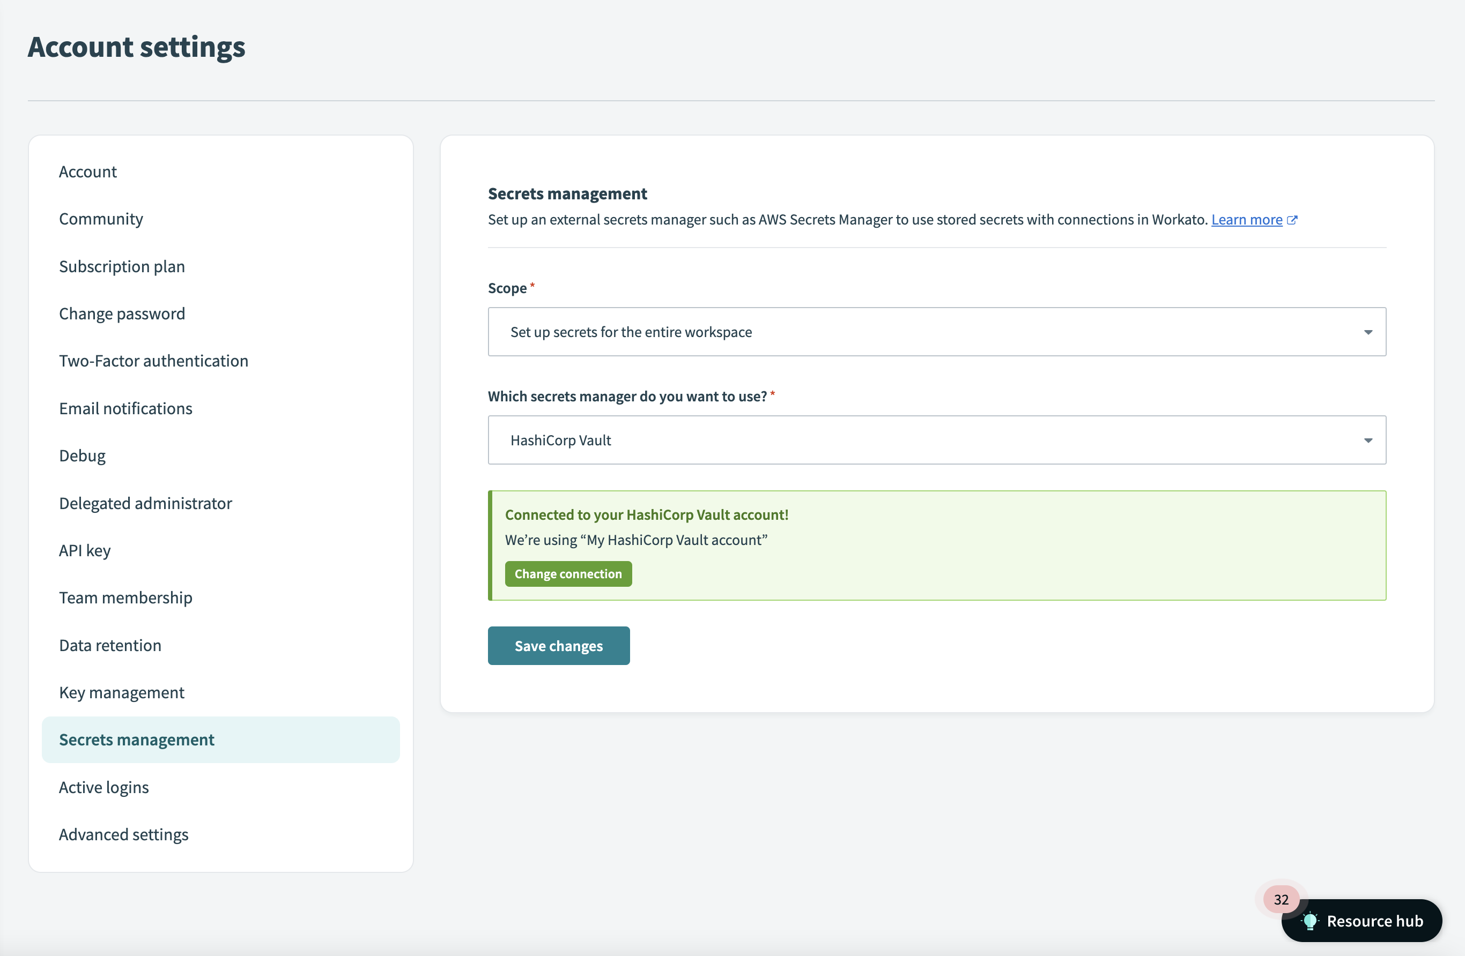Viewport: 1465px width, 956px height.
Task: Open the Community settings section
Action: click(101, 218)
